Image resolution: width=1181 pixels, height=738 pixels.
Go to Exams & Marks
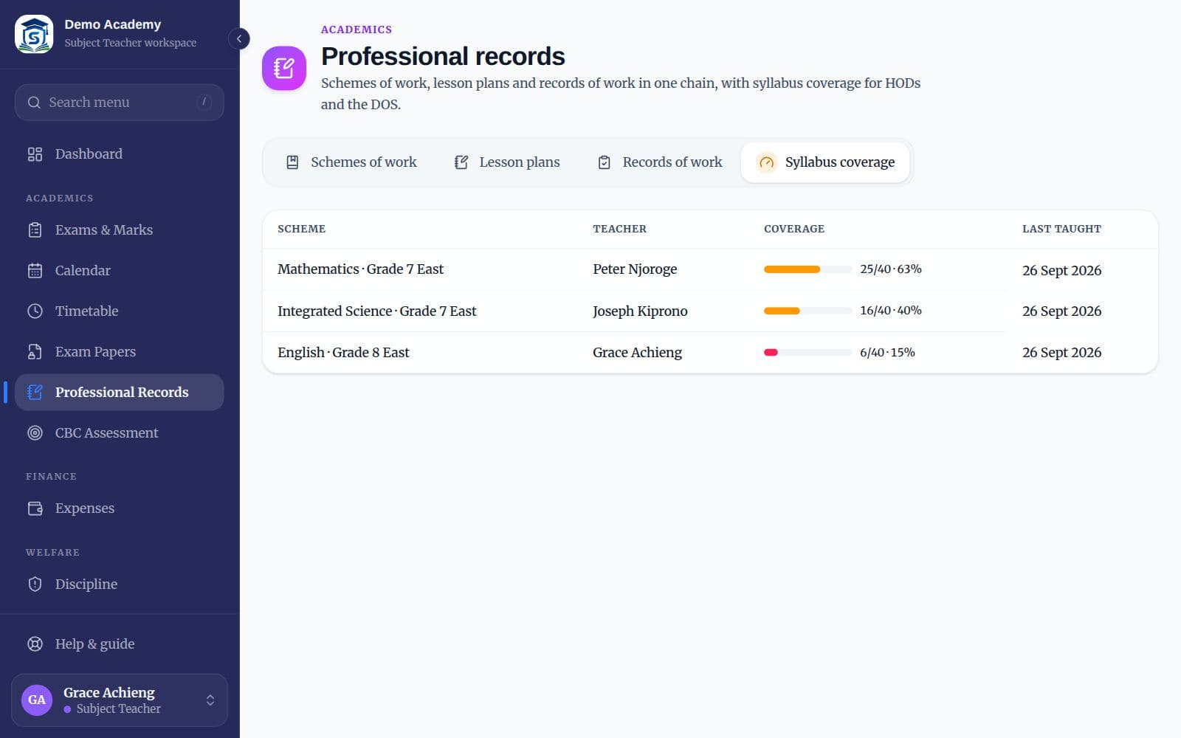pos(119,230)
